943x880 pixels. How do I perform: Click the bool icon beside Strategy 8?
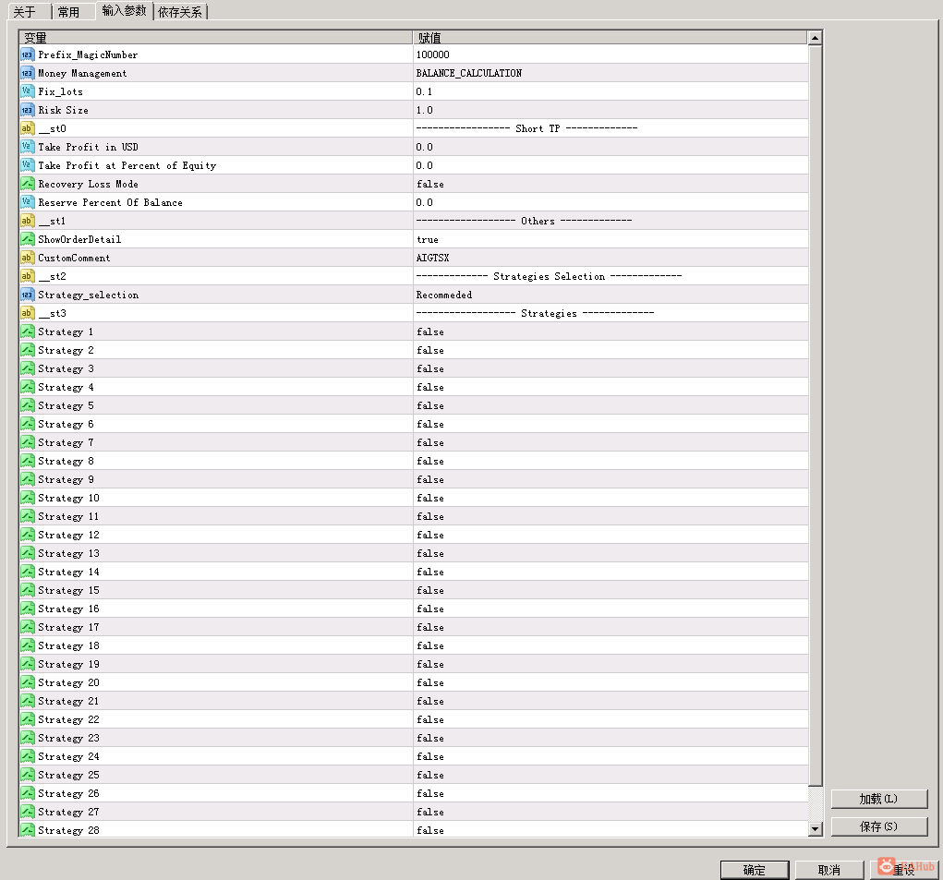tap(28, 461)
